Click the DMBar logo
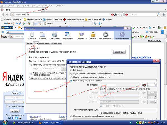167x125 pixels. (x=8, y=23)
